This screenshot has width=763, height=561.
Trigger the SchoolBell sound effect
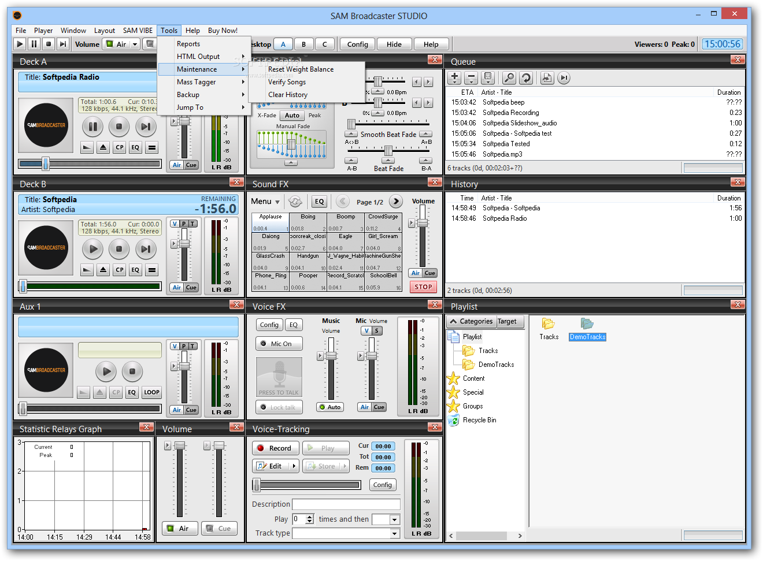tap(383, 281)
